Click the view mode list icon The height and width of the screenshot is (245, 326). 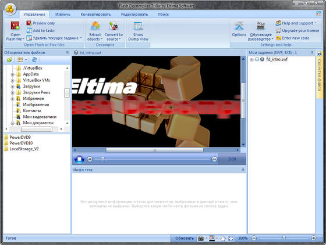(20, 60)
